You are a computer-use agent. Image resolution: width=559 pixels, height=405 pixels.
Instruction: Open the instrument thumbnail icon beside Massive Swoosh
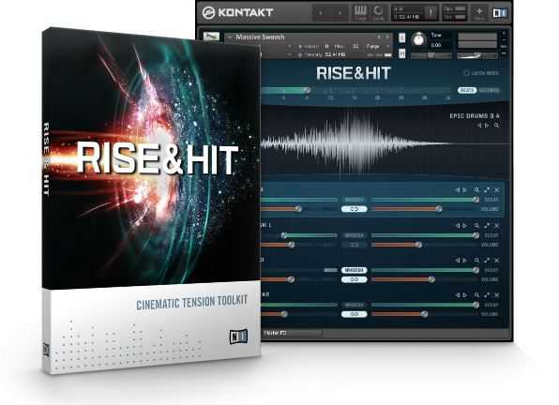[211, 37]
